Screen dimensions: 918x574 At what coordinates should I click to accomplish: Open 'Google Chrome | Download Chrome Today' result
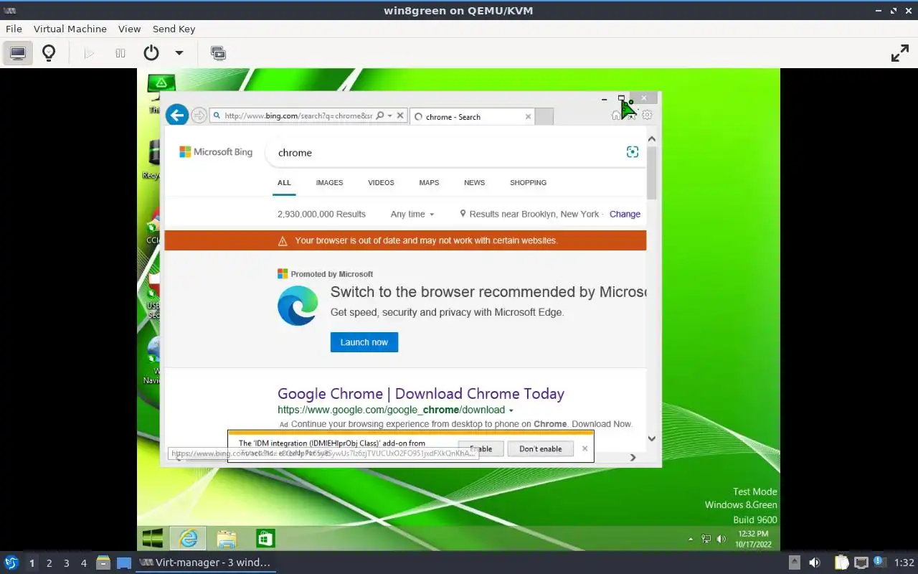coord(421,393)
